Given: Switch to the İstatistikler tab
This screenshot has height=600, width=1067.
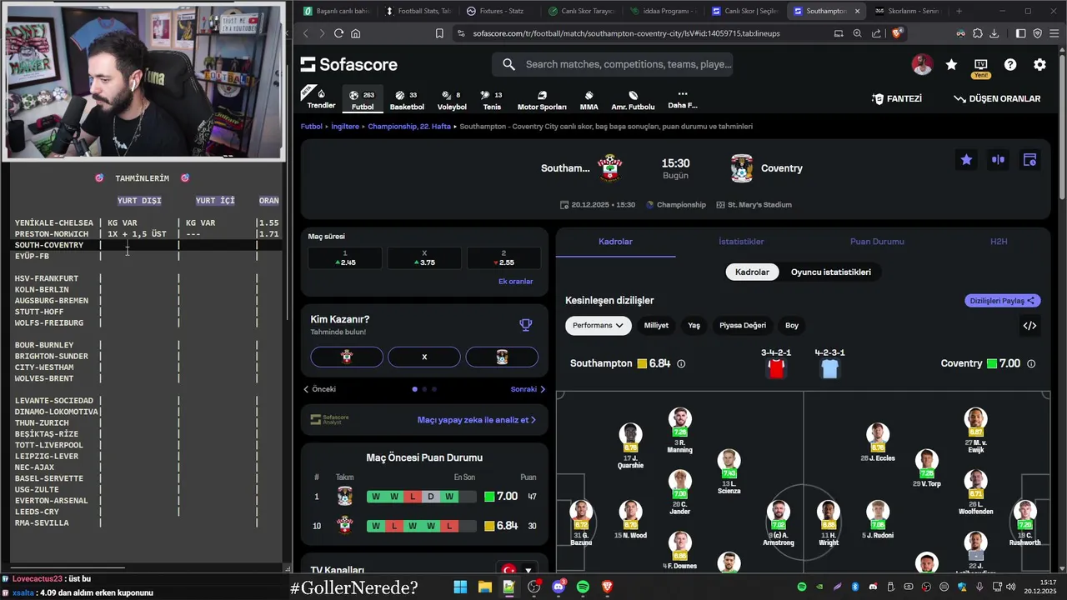Looking at the screenshot, I should (x=741, y=242).
